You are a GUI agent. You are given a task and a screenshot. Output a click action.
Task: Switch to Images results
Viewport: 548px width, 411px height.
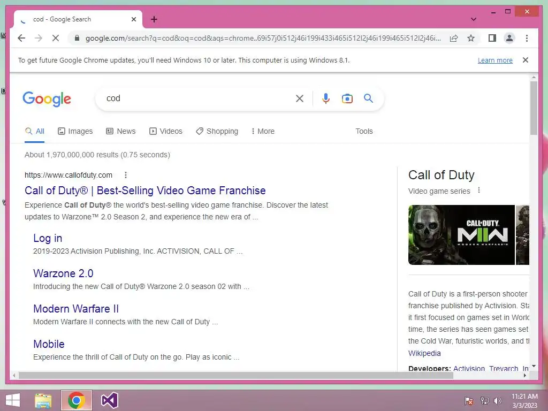tap(75, 132)
